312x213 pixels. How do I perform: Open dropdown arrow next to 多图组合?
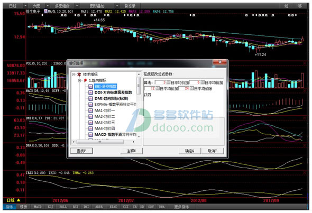tap(77, 6)
